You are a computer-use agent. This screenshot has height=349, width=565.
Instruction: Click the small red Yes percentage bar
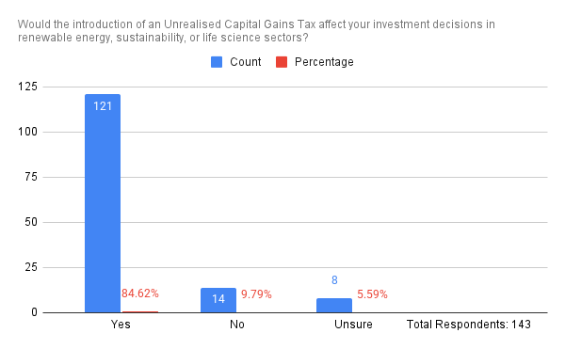coord(140,312)
